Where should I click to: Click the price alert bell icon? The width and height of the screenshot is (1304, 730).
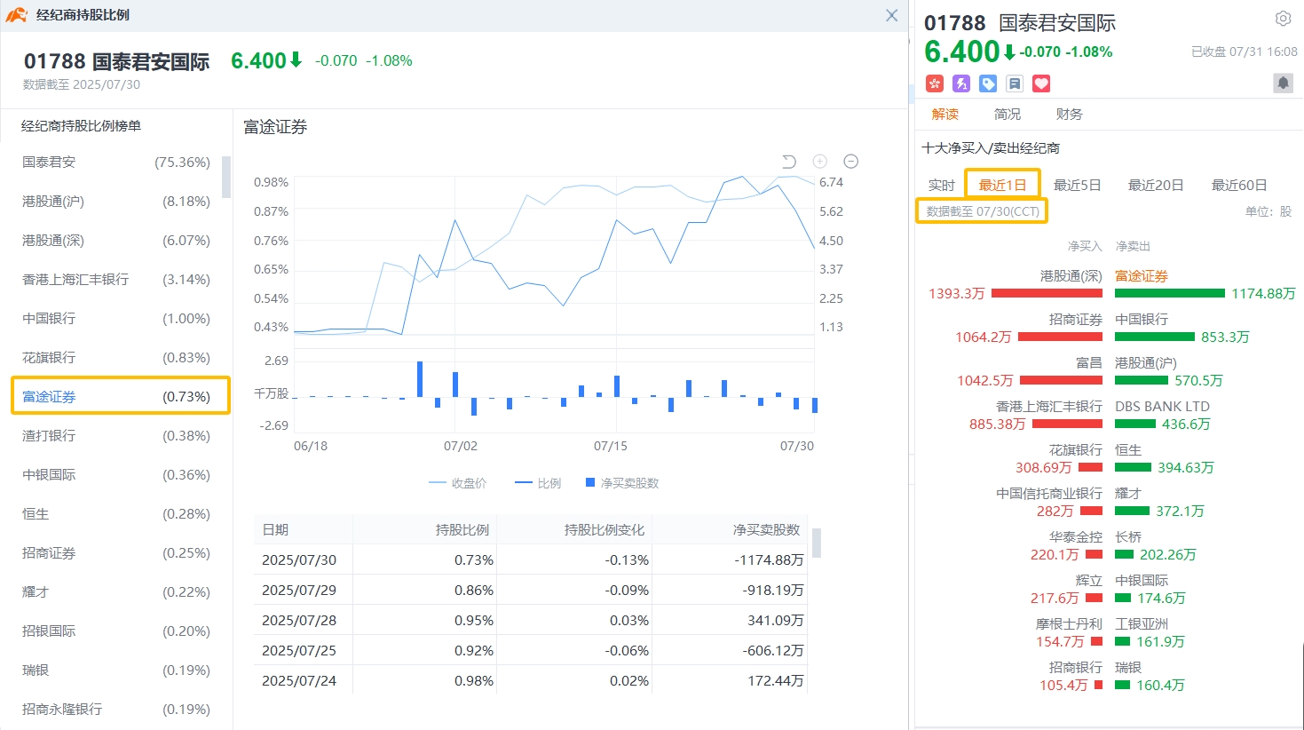tap(1283, 83)
